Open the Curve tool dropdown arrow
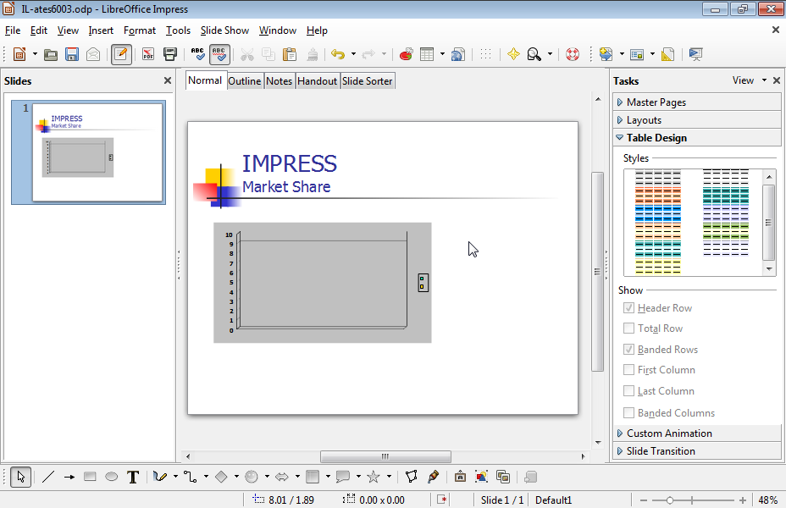786x508 pixels. pos(175,477)
